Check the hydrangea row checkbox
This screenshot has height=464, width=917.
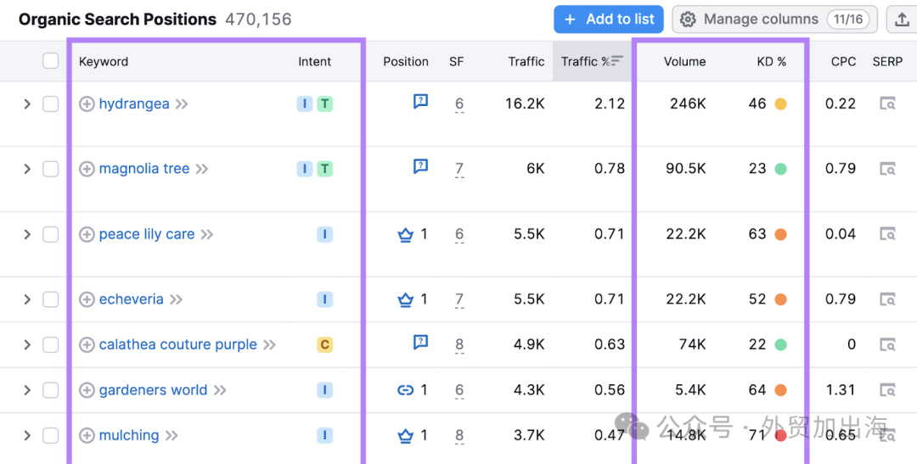(x=51, y=104)
